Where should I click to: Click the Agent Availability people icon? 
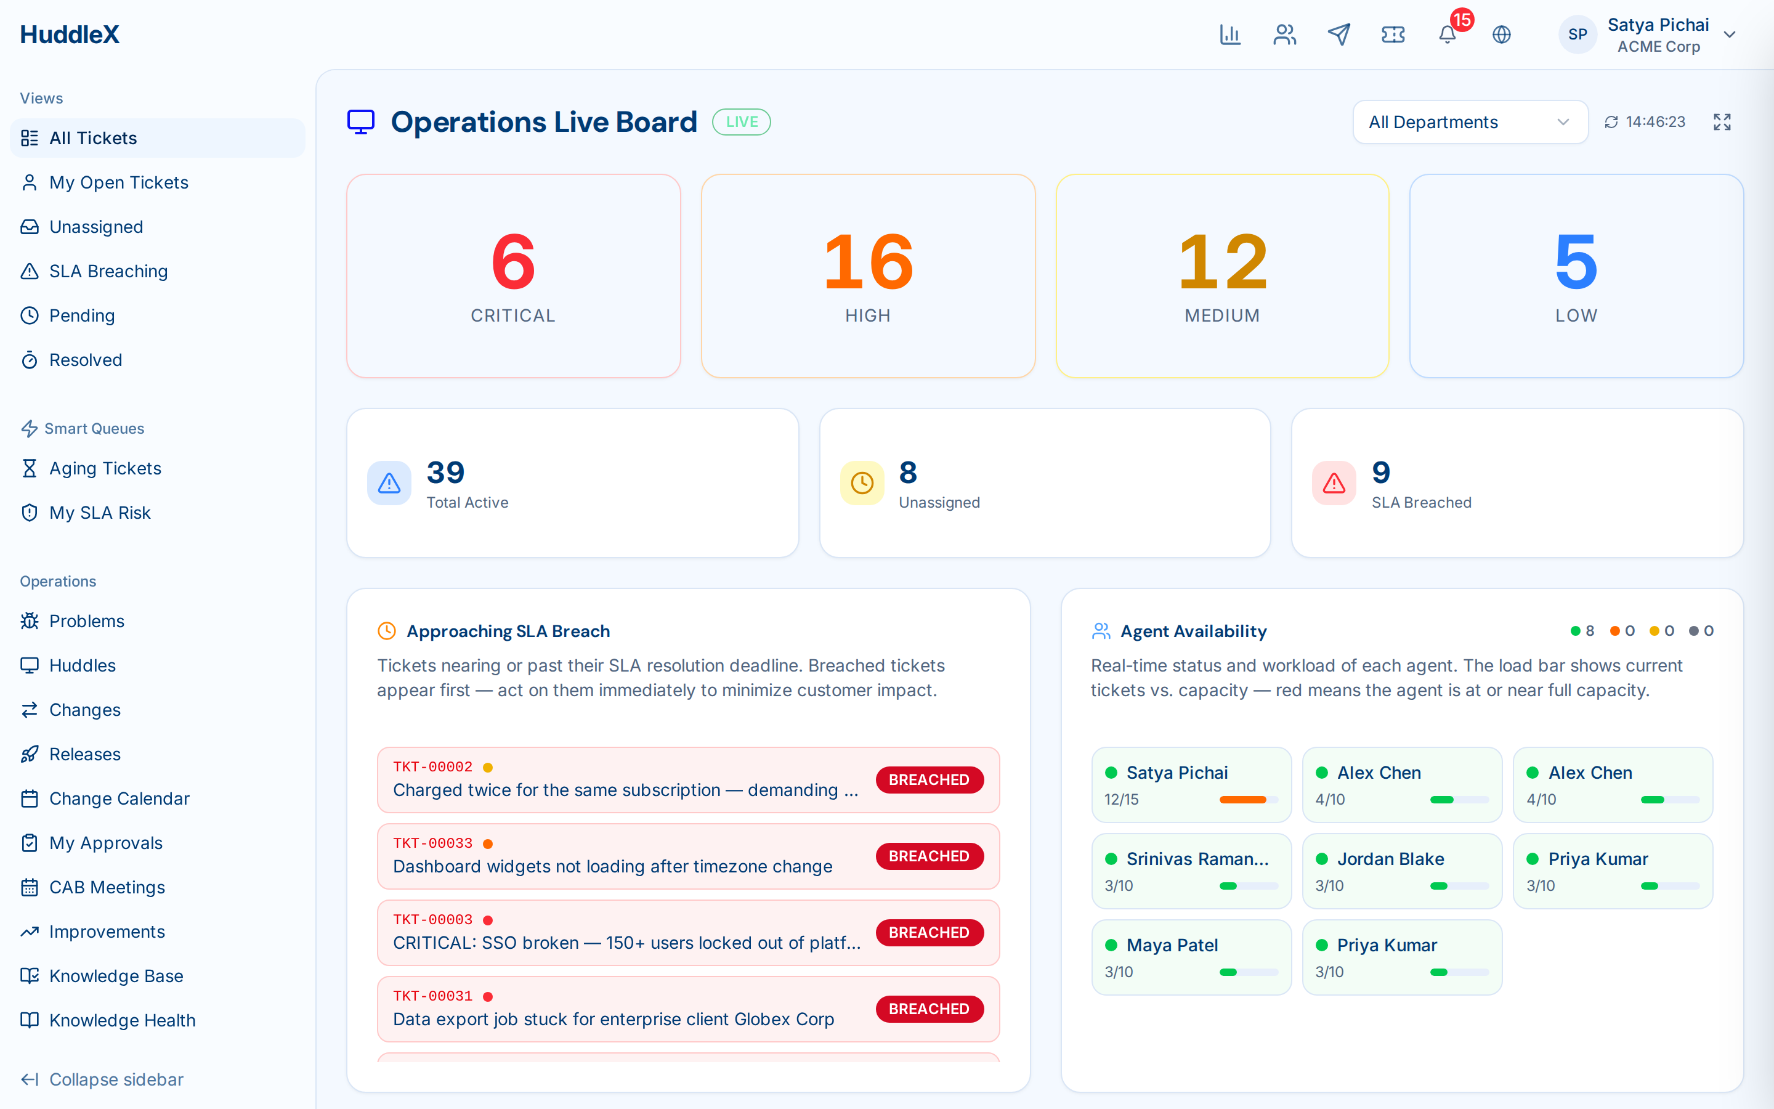[1100, 631]
